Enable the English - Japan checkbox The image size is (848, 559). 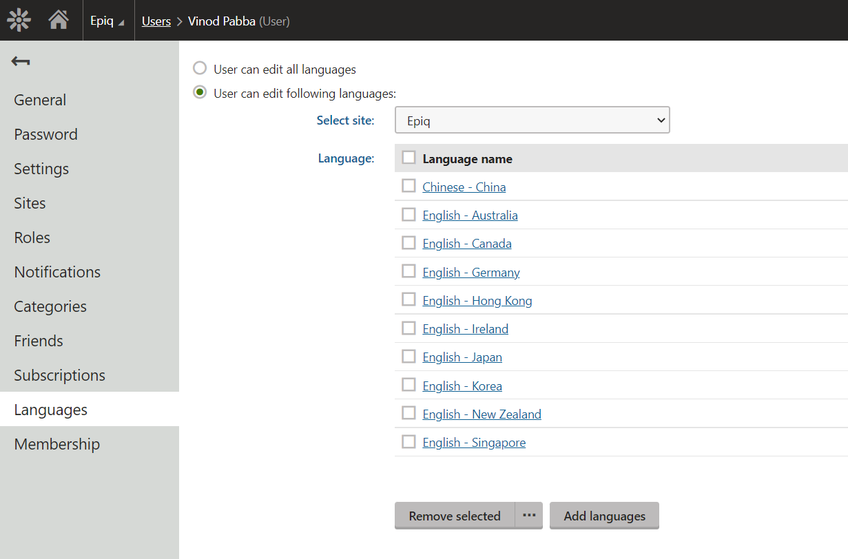[409, 357]
